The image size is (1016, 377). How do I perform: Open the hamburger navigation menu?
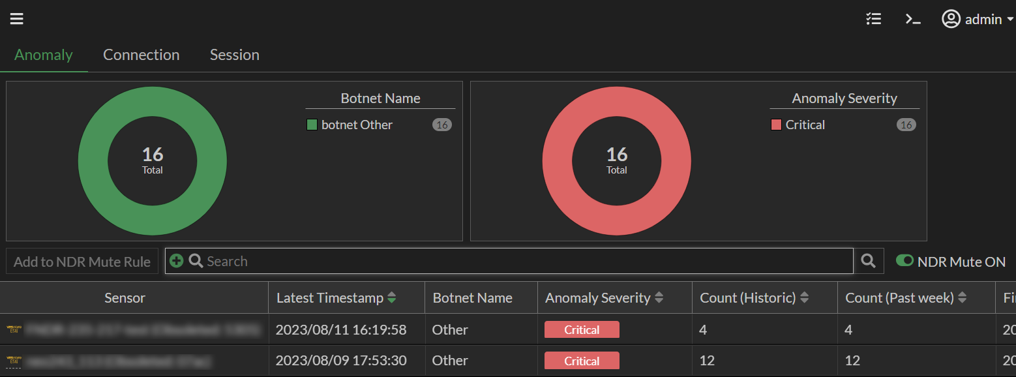16,18
